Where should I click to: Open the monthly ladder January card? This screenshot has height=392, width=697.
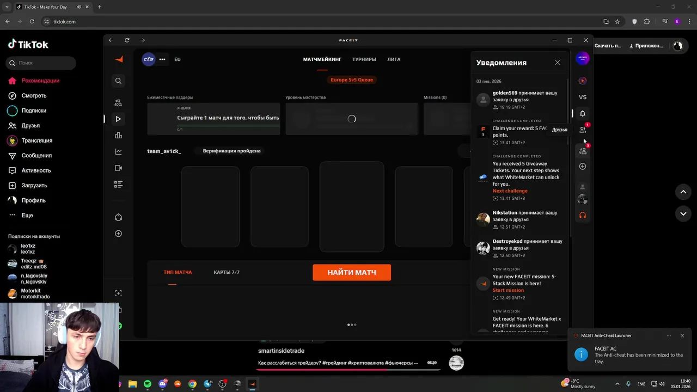tap(213, 118)
